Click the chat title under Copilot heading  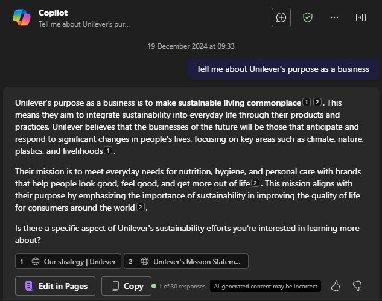tap(84, 24)
